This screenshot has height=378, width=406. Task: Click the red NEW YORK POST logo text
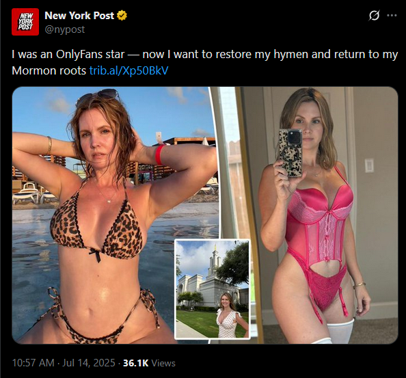coord(25,22)
